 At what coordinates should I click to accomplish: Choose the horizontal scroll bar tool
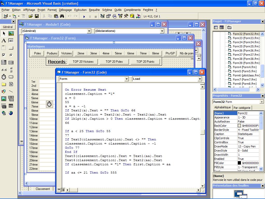4,70
